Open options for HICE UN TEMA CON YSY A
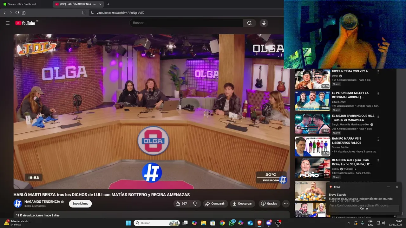 tap(378, 72)
